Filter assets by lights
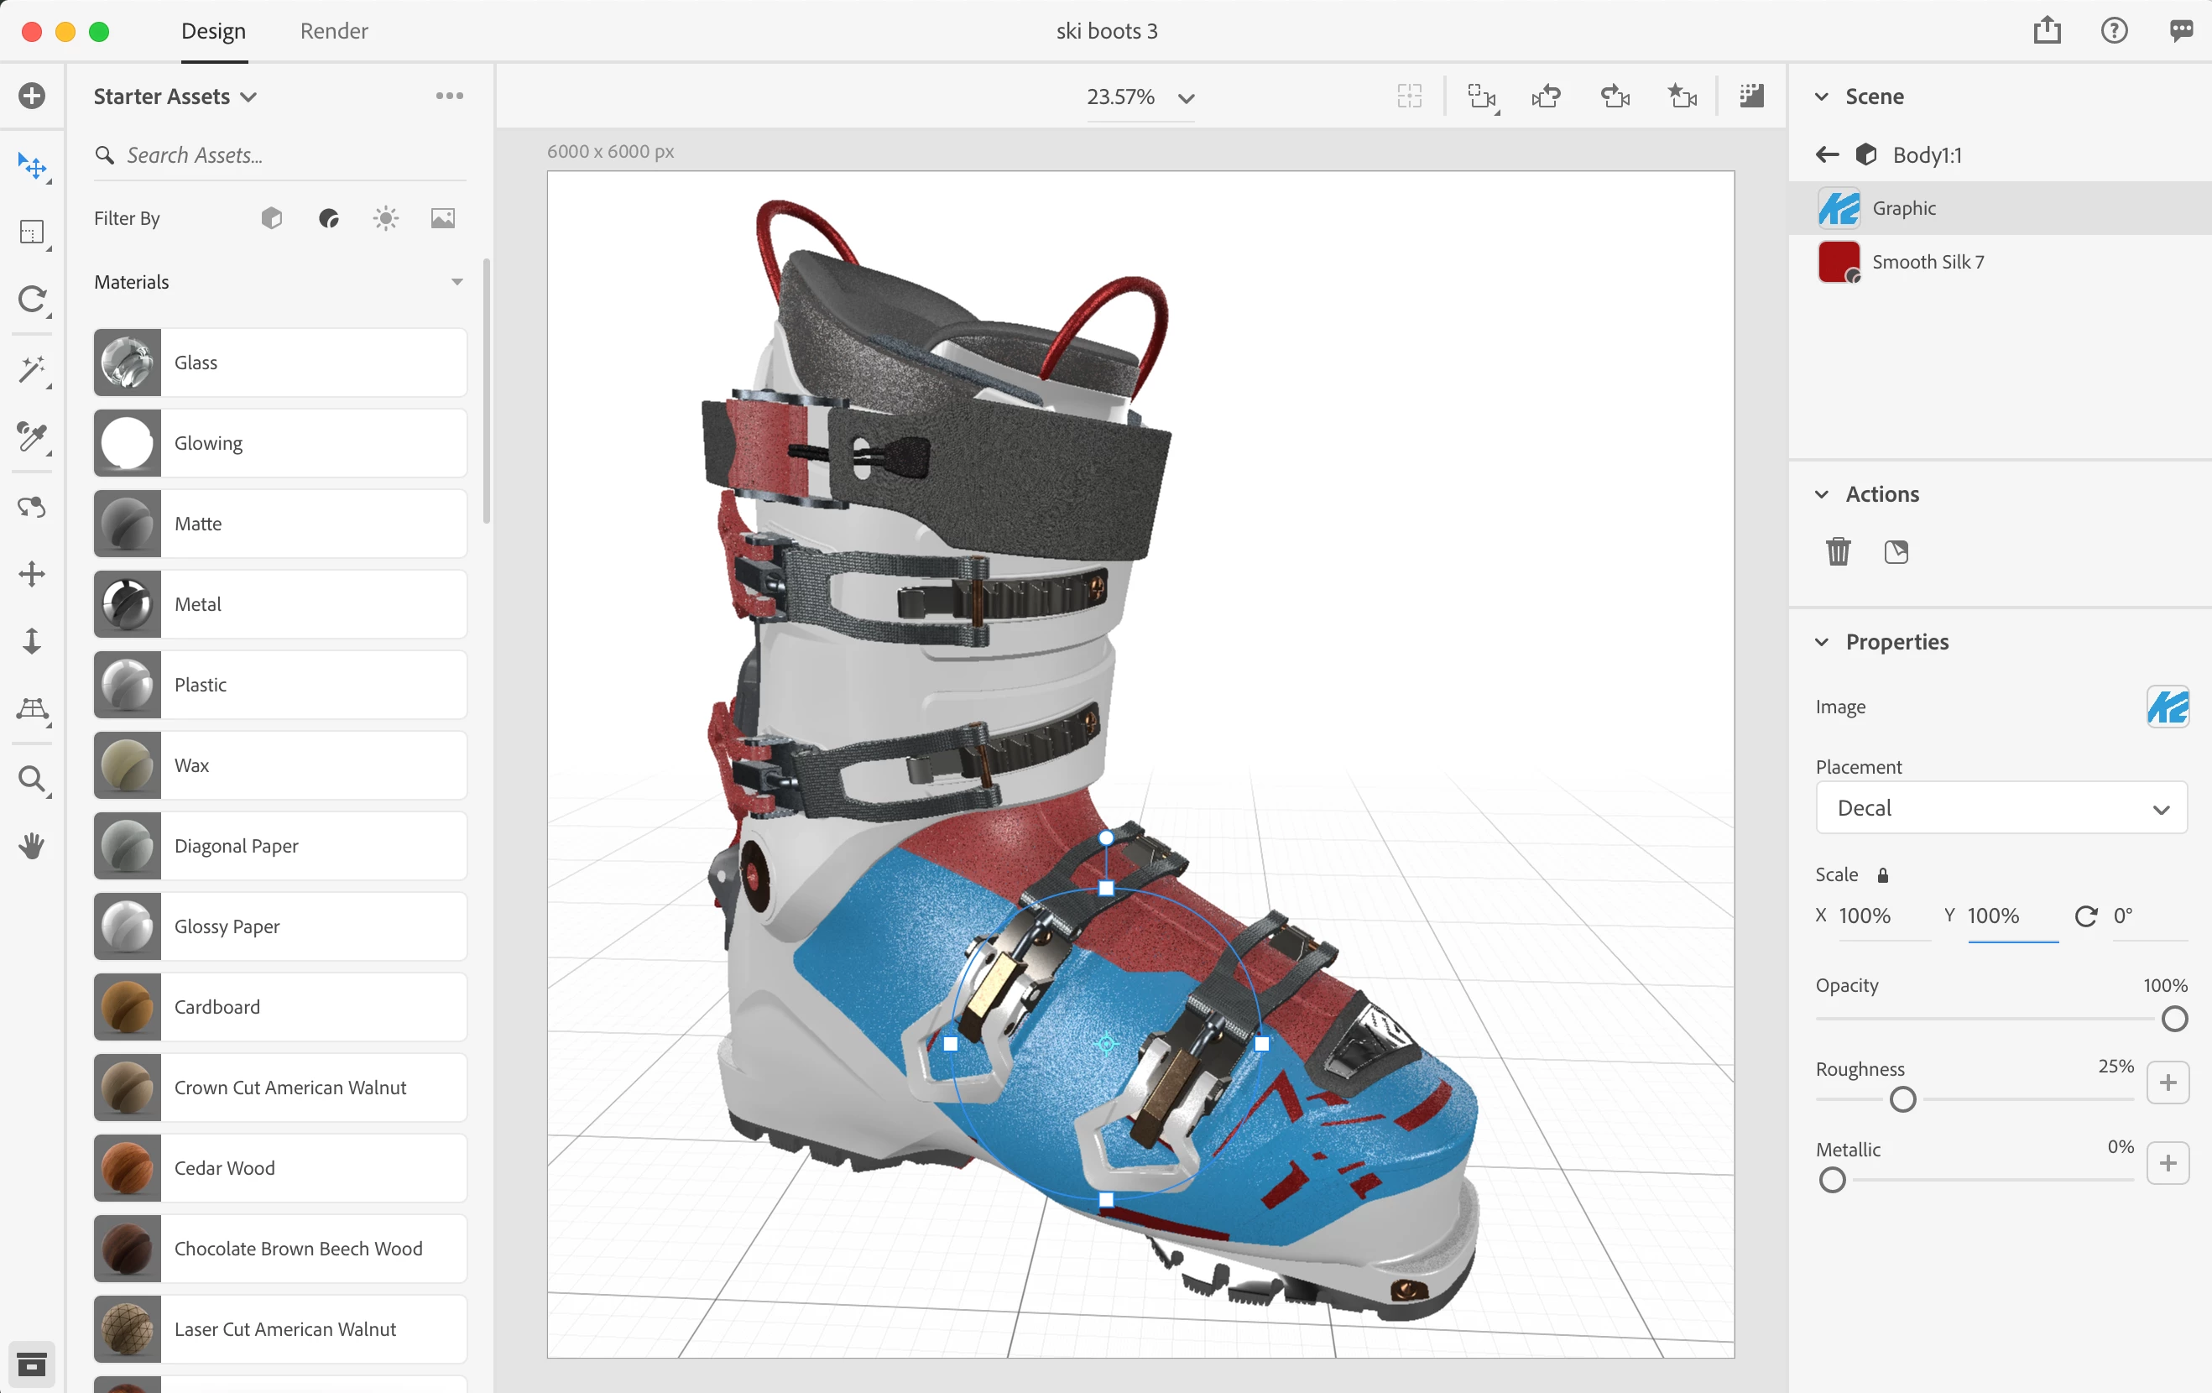This screenshot has width=2212, height=1393. click(x=386, y=218)
